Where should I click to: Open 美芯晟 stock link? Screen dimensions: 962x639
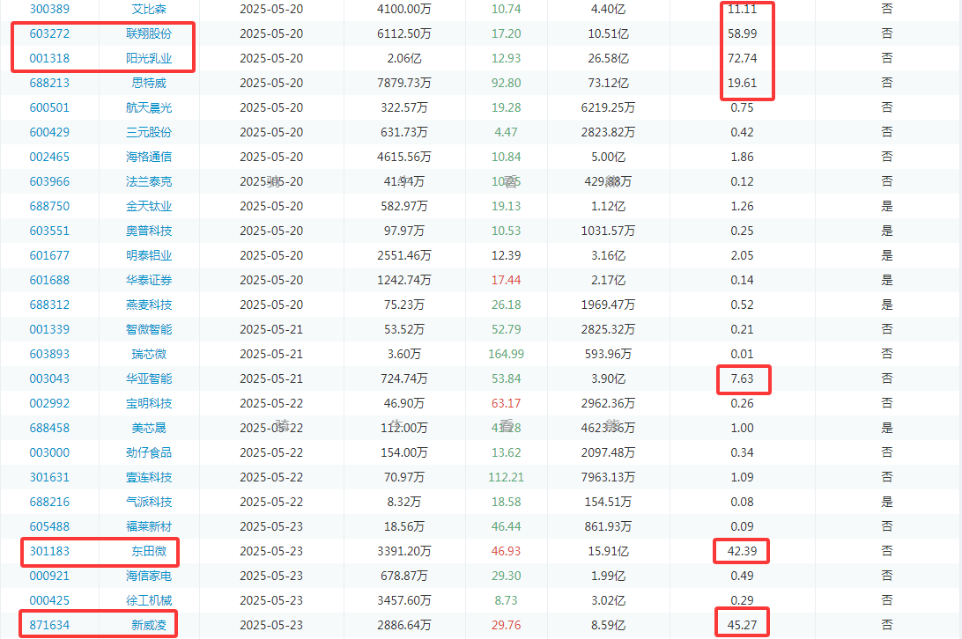149,428
